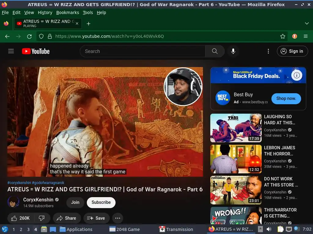313x234 pixels.
Task: Open YouTube settings three-dot menu
Action: click(268, 51)
